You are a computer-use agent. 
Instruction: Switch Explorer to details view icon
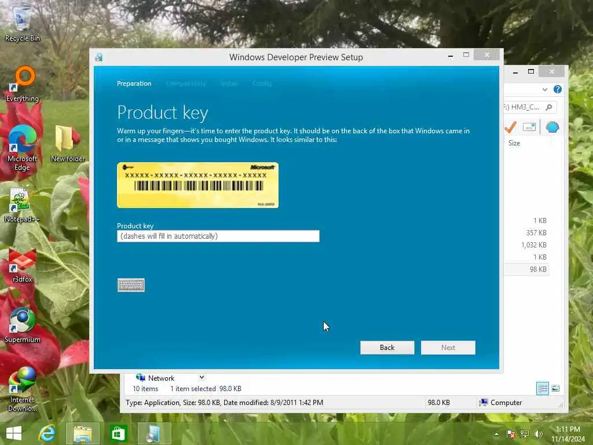click(542, 389)
